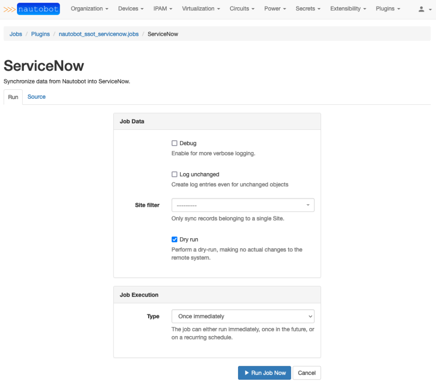This screenshot has width=436, height=385.
Task: Click the Nautobot logo
Action: (32, 9)
